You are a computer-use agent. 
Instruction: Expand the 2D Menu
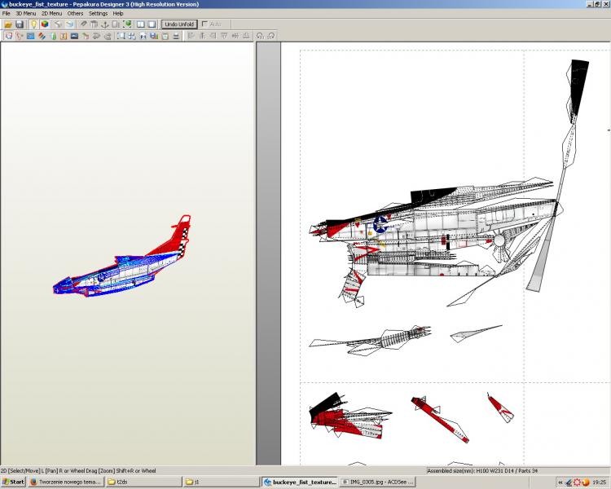pyautogui.click(x=51, y=14)
